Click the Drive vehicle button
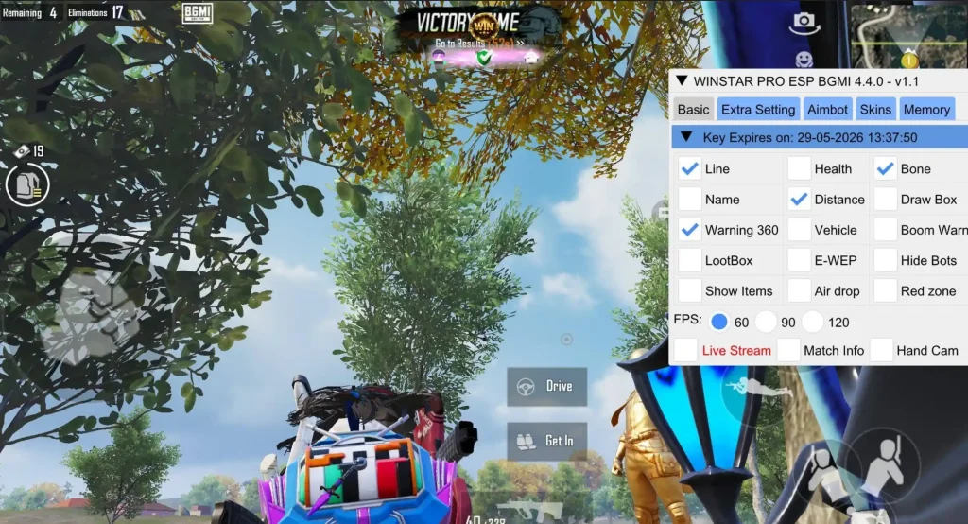Screen dimensions: 968x524 click(x=547, y=386)
